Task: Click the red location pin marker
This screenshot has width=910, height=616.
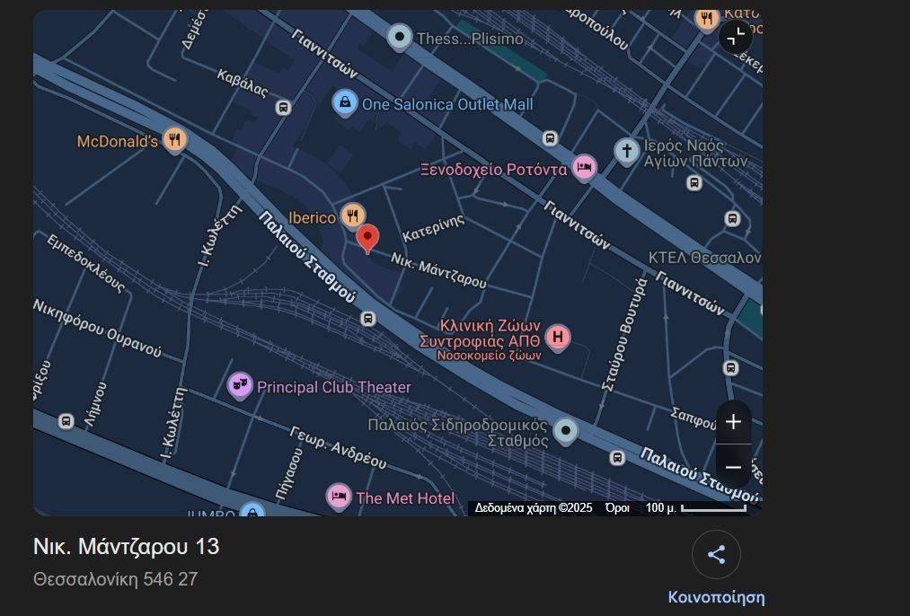Action: 367,238
